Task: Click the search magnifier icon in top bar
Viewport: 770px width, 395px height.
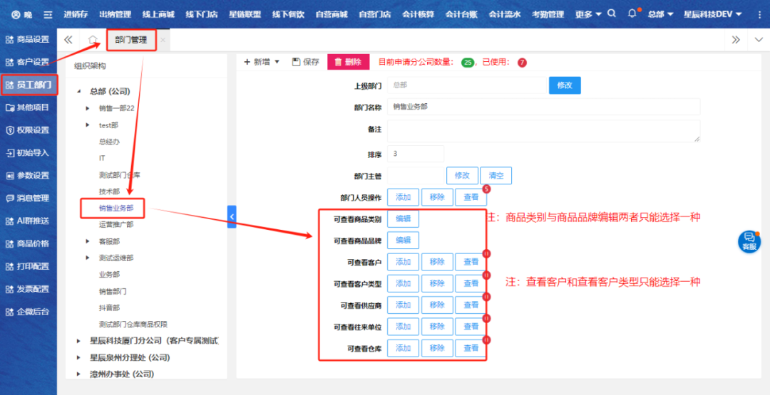Action: 612,14
